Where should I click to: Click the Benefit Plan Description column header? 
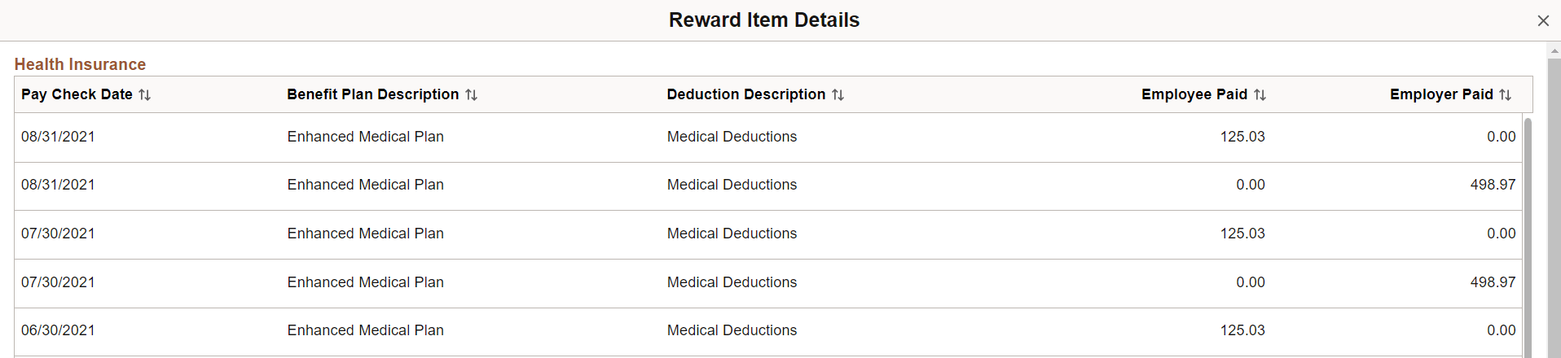[373, 94]
